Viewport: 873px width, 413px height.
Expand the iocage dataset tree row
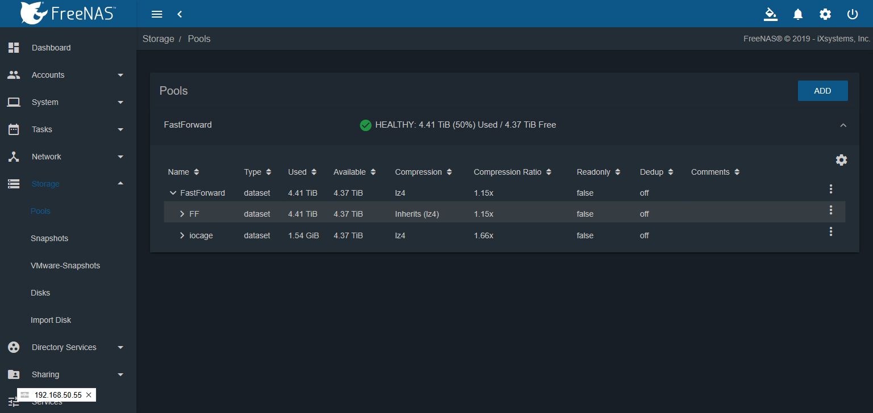click(182, 235)
